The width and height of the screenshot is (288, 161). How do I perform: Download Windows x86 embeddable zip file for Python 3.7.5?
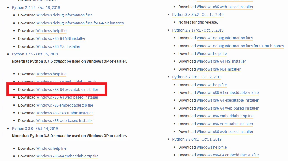click(x=65, y=105)
